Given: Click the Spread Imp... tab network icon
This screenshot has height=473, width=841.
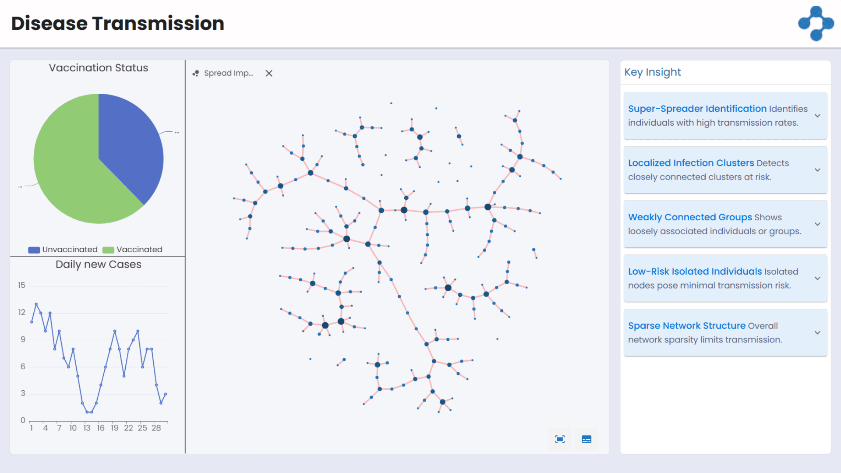Looking at the screenshot, I should pyautogui.click(x=196, y=73).
